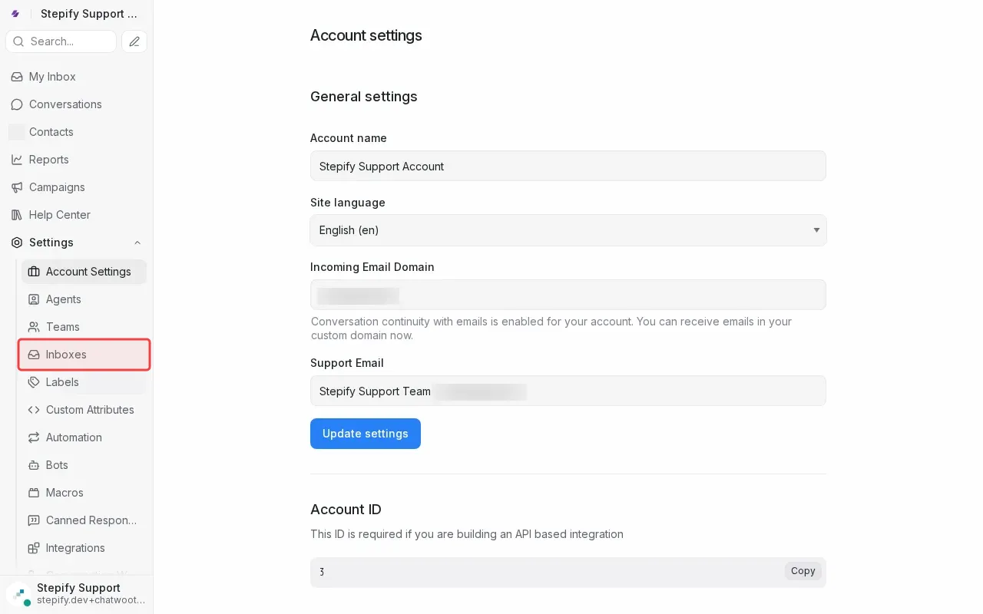Select Account Settings in the sidebar

click(88, 272)
